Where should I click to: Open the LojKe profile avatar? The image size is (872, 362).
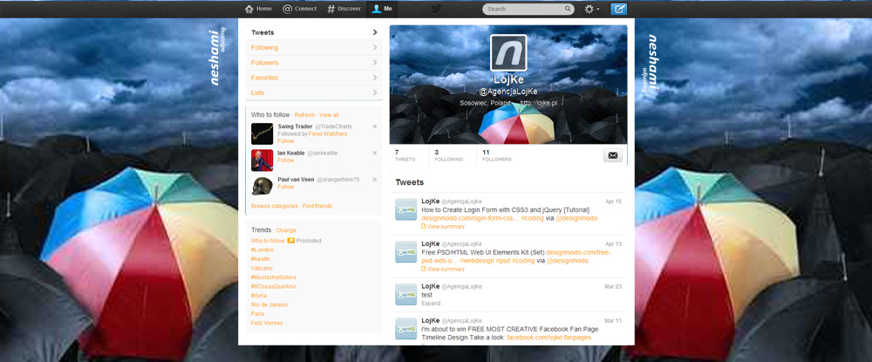click(x=508, y=53)
